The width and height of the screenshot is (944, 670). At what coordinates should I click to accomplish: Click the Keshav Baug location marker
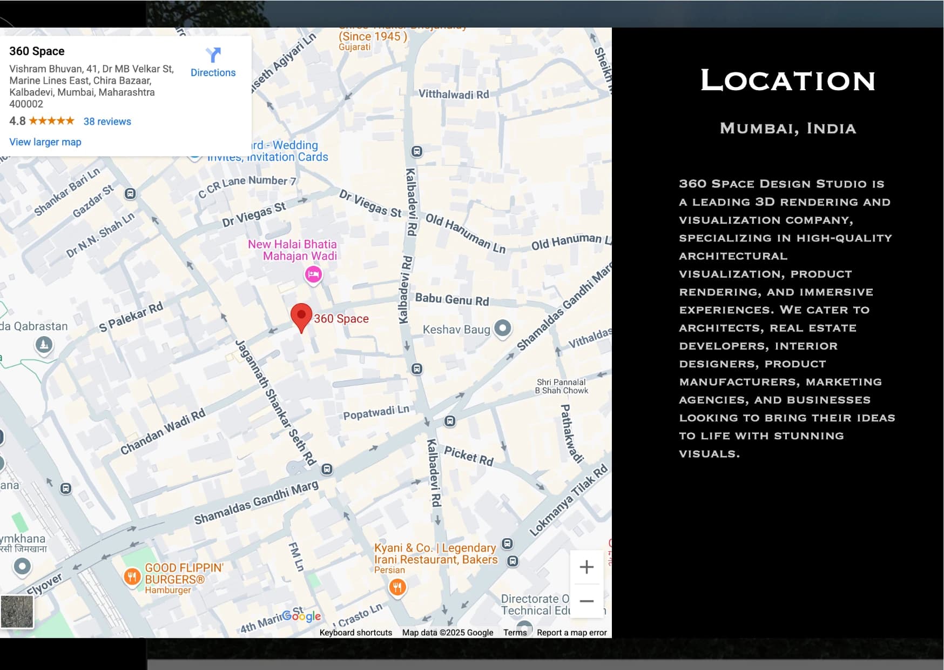pyautogui.click(x=503, y=328)
